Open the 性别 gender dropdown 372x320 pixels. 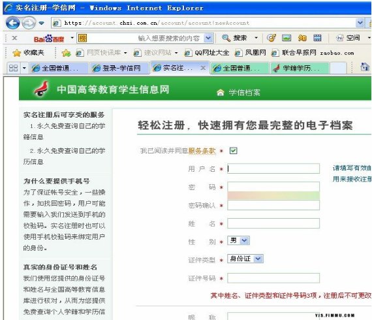coord(238,240)
